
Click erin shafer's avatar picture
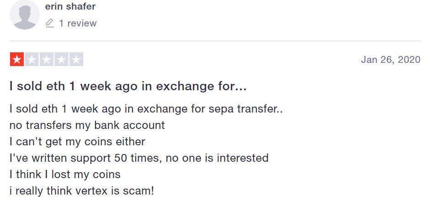coord(25,15)
